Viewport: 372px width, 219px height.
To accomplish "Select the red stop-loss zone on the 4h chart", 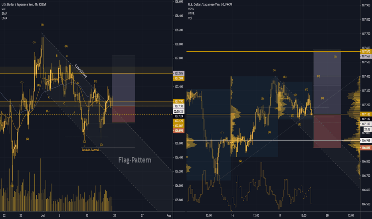I will [x=123, y=114].
